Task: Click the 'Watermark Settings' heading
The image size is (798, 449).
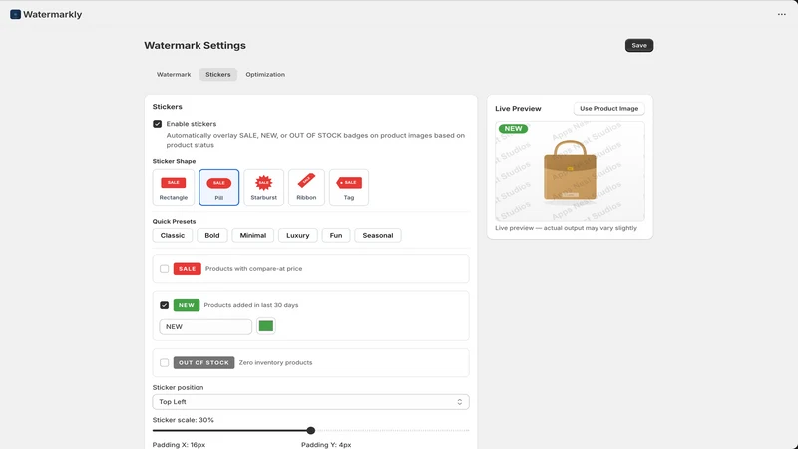Action: (195, 45)
